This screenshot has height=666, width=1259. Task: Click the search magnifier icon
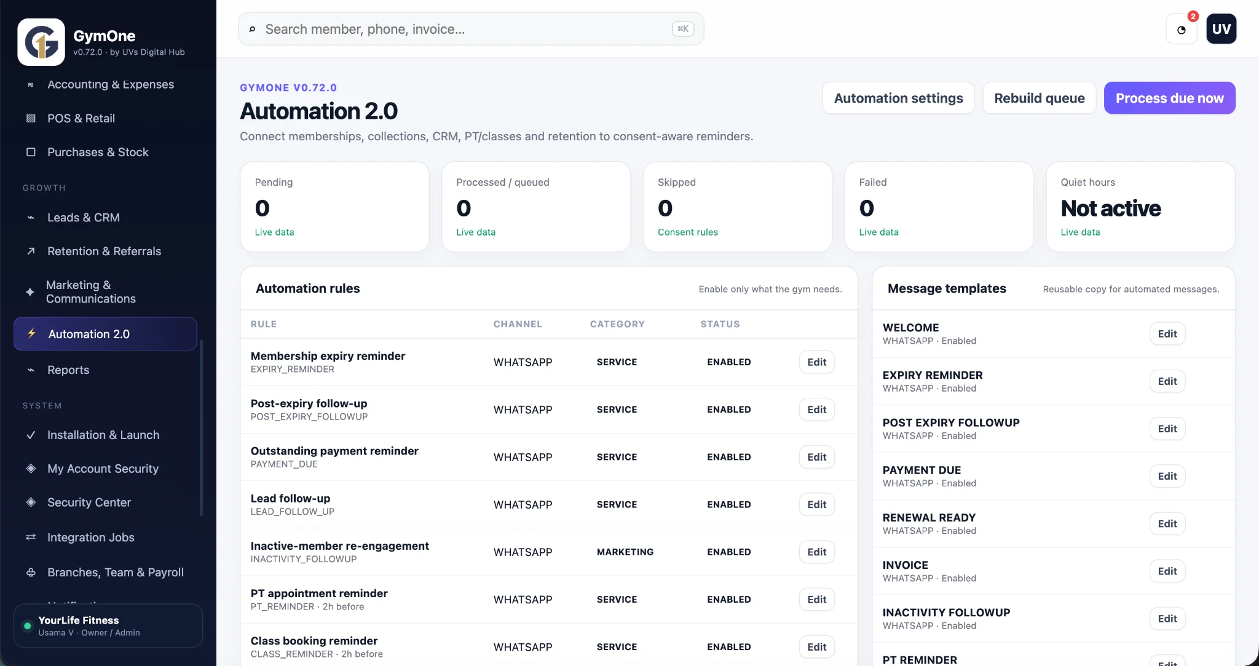tap(252, 29)
